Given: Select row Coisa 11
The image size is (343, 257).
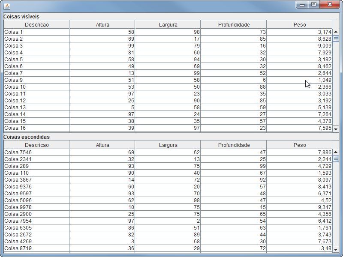Looking at the screenshot, I should (168, 93).
